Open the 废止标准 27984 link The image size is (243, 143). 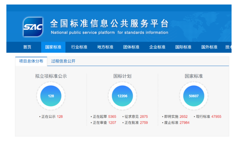pos(176,123)
